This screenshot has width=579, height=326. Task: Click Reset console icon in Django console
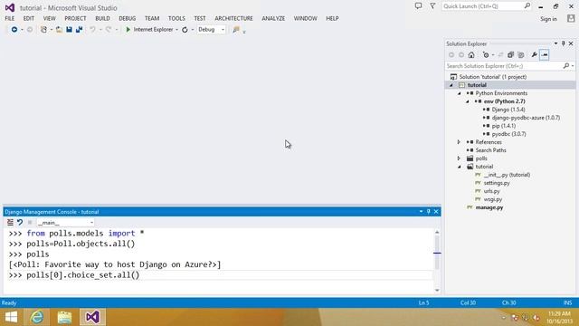tap(20, 223)
